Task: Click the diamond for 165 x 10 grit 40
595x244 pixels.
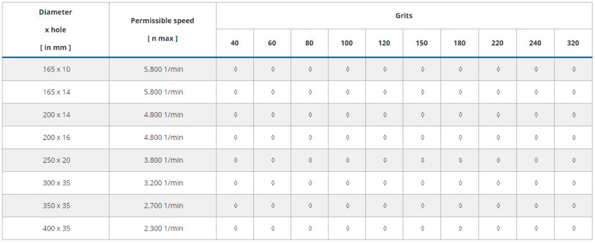Action: tap(235, 69)
